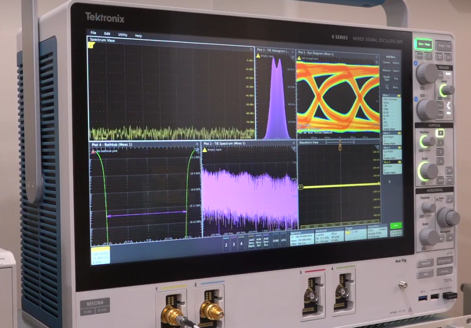Select the Waveform View title
The height and width of the screenshot is (328, 471).
[x=309, y=142]
